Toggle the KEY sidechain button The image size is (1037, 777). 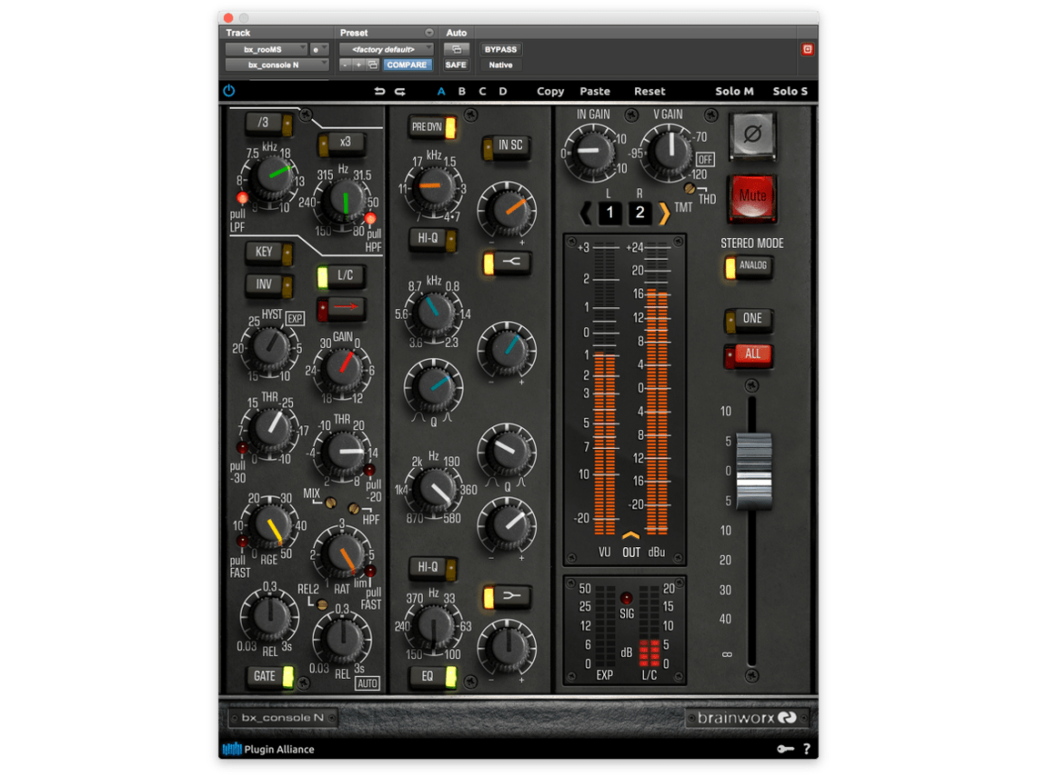(x=270, y=253)
